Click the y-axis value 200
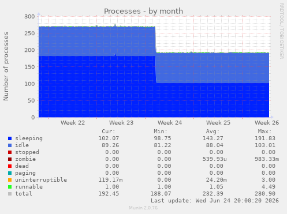The image size is (287, 214). pyautogui.click(x=29, y=50)
